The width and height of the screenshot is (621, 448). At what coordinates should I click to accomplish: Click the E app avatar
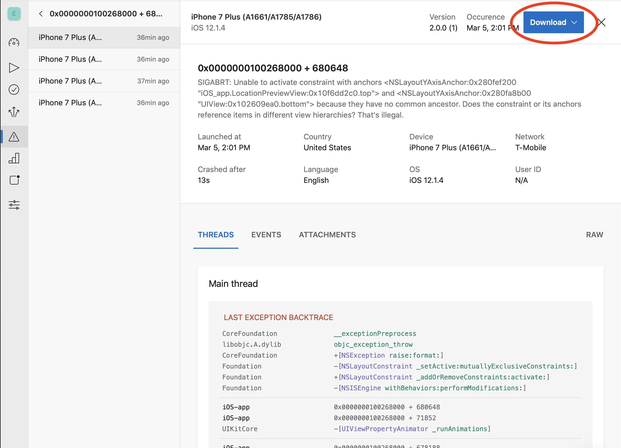point(14,14)
